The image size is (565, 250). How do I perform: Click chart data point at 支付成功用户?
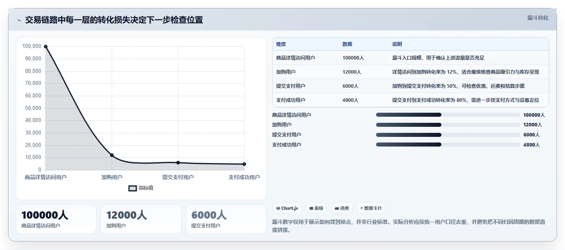[x=244, y=164]
